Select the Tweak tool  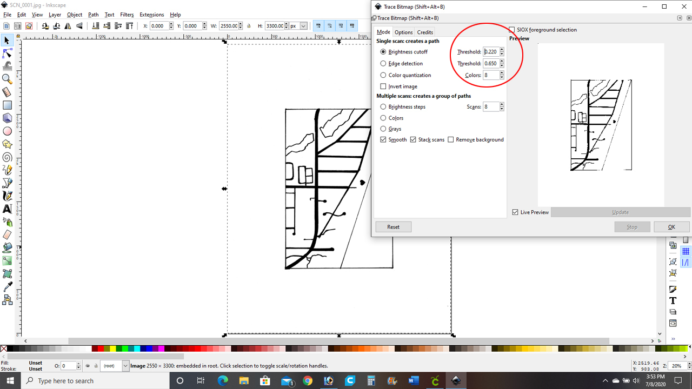7,66
